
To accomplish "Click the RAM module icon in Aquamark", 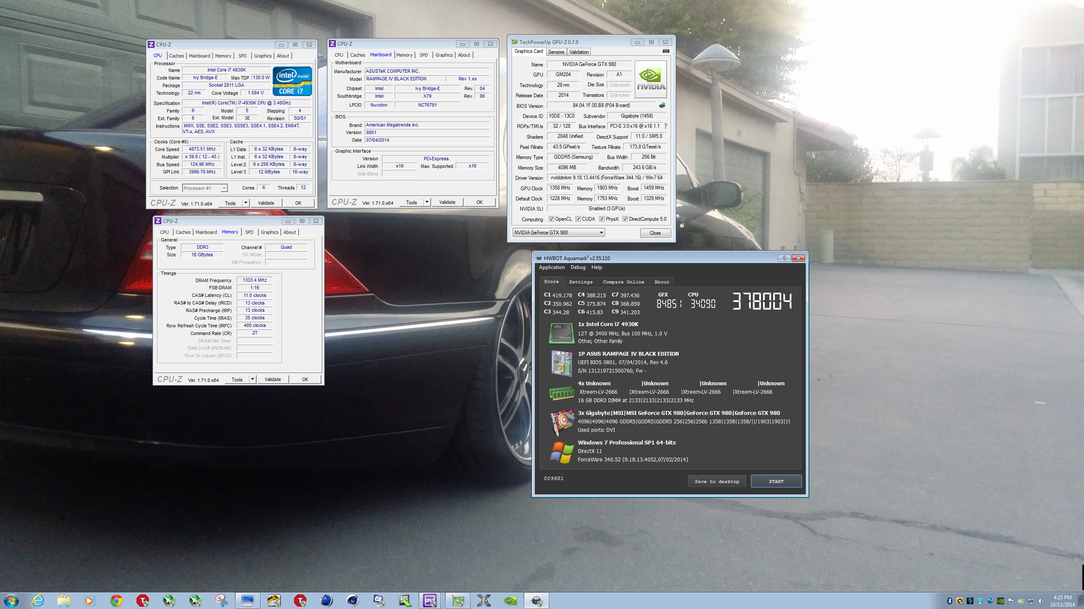I will tap(561, 393).
